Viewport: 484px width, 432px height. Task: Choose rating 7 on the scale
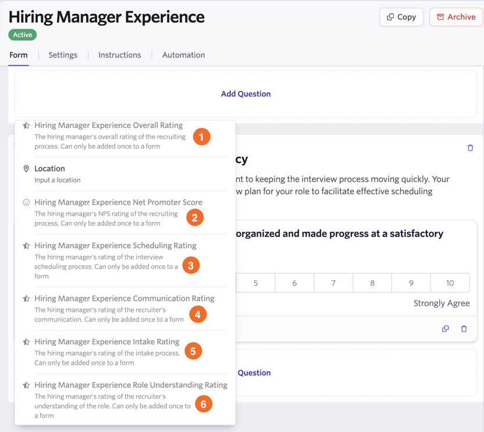[x=333, y=283]
